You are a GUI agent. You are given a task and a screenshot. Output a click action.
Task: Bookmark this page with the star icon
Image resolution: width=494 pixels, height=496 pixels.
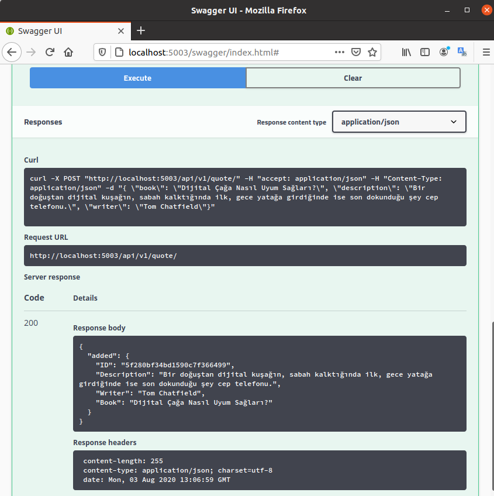[x=372, y=52]
